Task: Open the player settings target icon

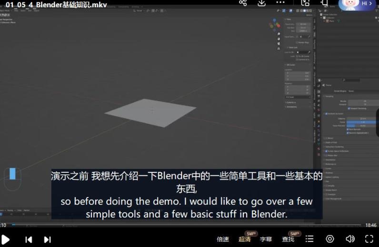Action: point(329,239)
